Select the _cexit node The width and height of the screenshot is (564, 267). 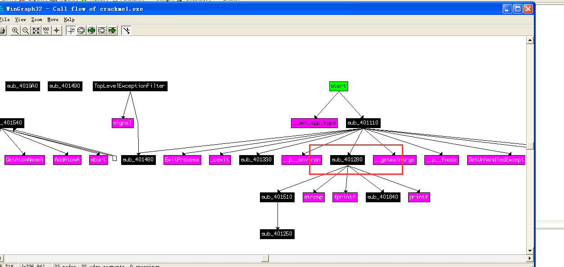pyautogui.click(x=220, y=160)
